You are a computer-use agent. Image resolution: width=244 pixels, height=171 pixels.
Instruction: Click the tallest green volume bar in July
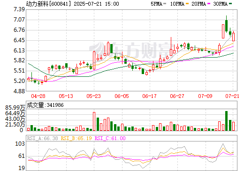(x=226, y=121)
